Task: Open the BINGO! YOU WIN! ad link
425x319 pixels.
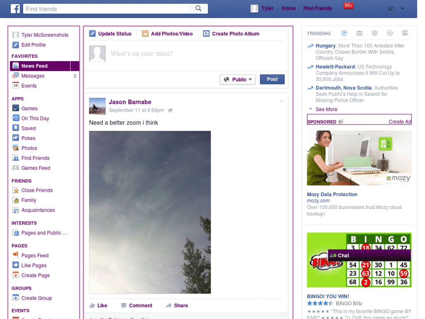Action: pos(328,296)
